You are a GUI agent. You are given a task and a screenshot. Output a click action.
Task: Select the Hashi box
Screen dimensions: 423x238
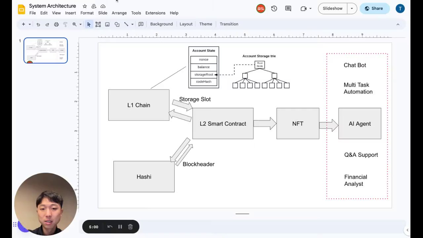(144, 177)
